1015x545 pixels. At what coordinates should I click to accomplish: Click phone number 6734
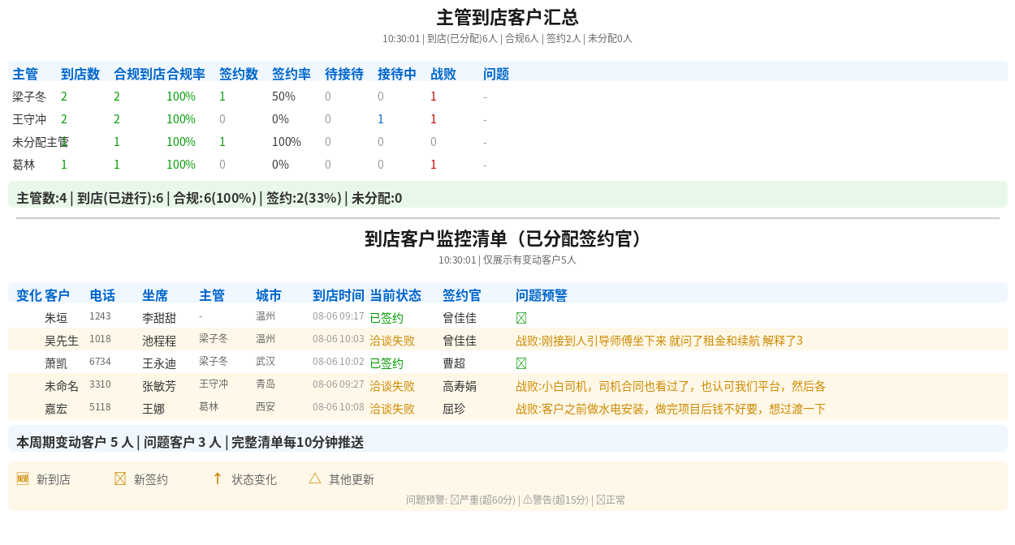coord(100,361)
